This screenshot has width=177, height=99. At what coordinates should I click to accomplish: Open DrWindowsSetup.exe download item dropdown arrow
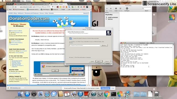tap(25, 88)
